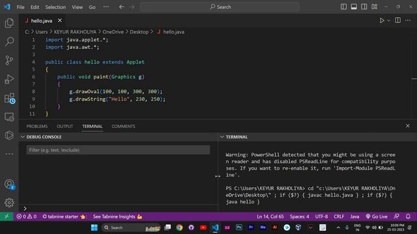The image size is (417, 234).
Task: Open Windows Start menu
Action: pyautogui.click(x=94, y=227)
